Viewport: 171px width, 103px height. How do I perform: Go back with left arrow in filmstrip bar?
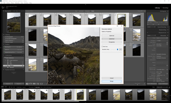pos(12,87)
